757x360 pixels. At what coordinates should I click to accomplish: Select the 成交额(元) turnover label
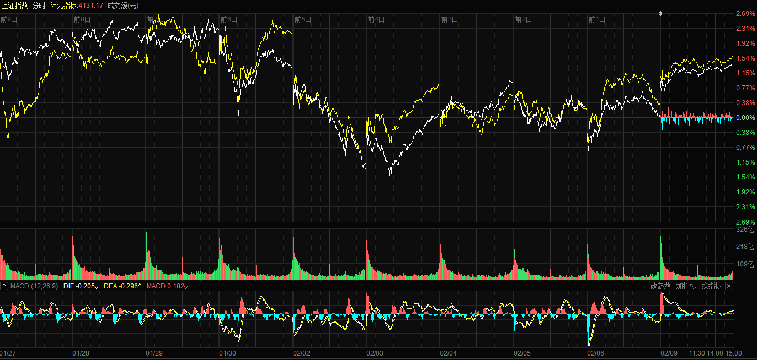(x=122, y=6)
